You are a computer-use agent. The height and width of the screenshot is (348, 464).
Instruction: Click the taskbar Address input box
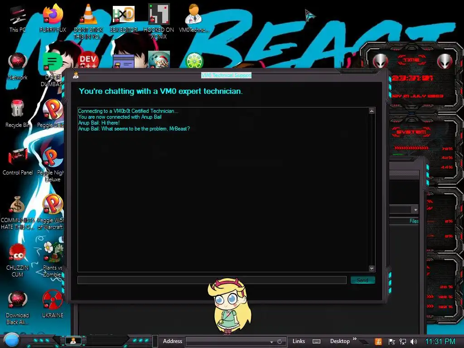coord(228,342)
